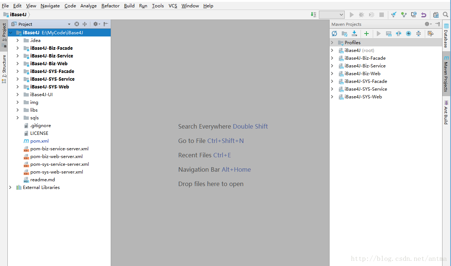Click the Run play button in main toolbar
This screenshot has width=451, height=266.
pyautogui.click(x=352, y=15)
